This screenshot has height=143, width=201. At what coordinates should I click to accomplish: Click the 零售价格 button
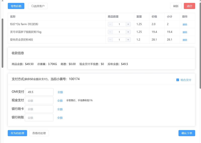click(x=16, y=6)
